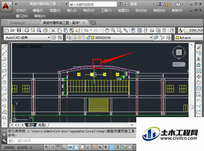This screenshot has width=204, height=151.
Task: Click the Cut scissors icon
Action: coord(53,30)
